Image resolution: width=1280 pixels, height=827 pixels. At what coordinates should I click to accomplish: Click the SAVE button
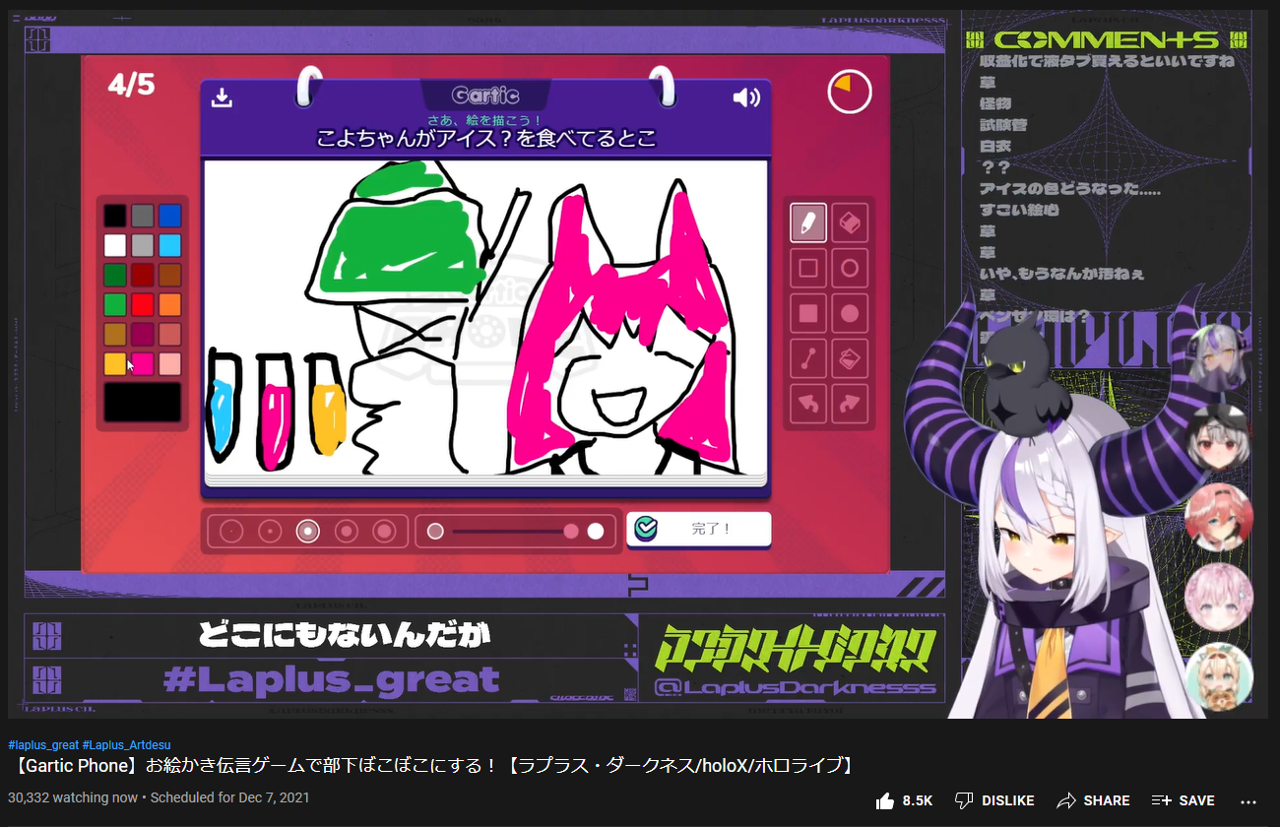click(1184, 800)
